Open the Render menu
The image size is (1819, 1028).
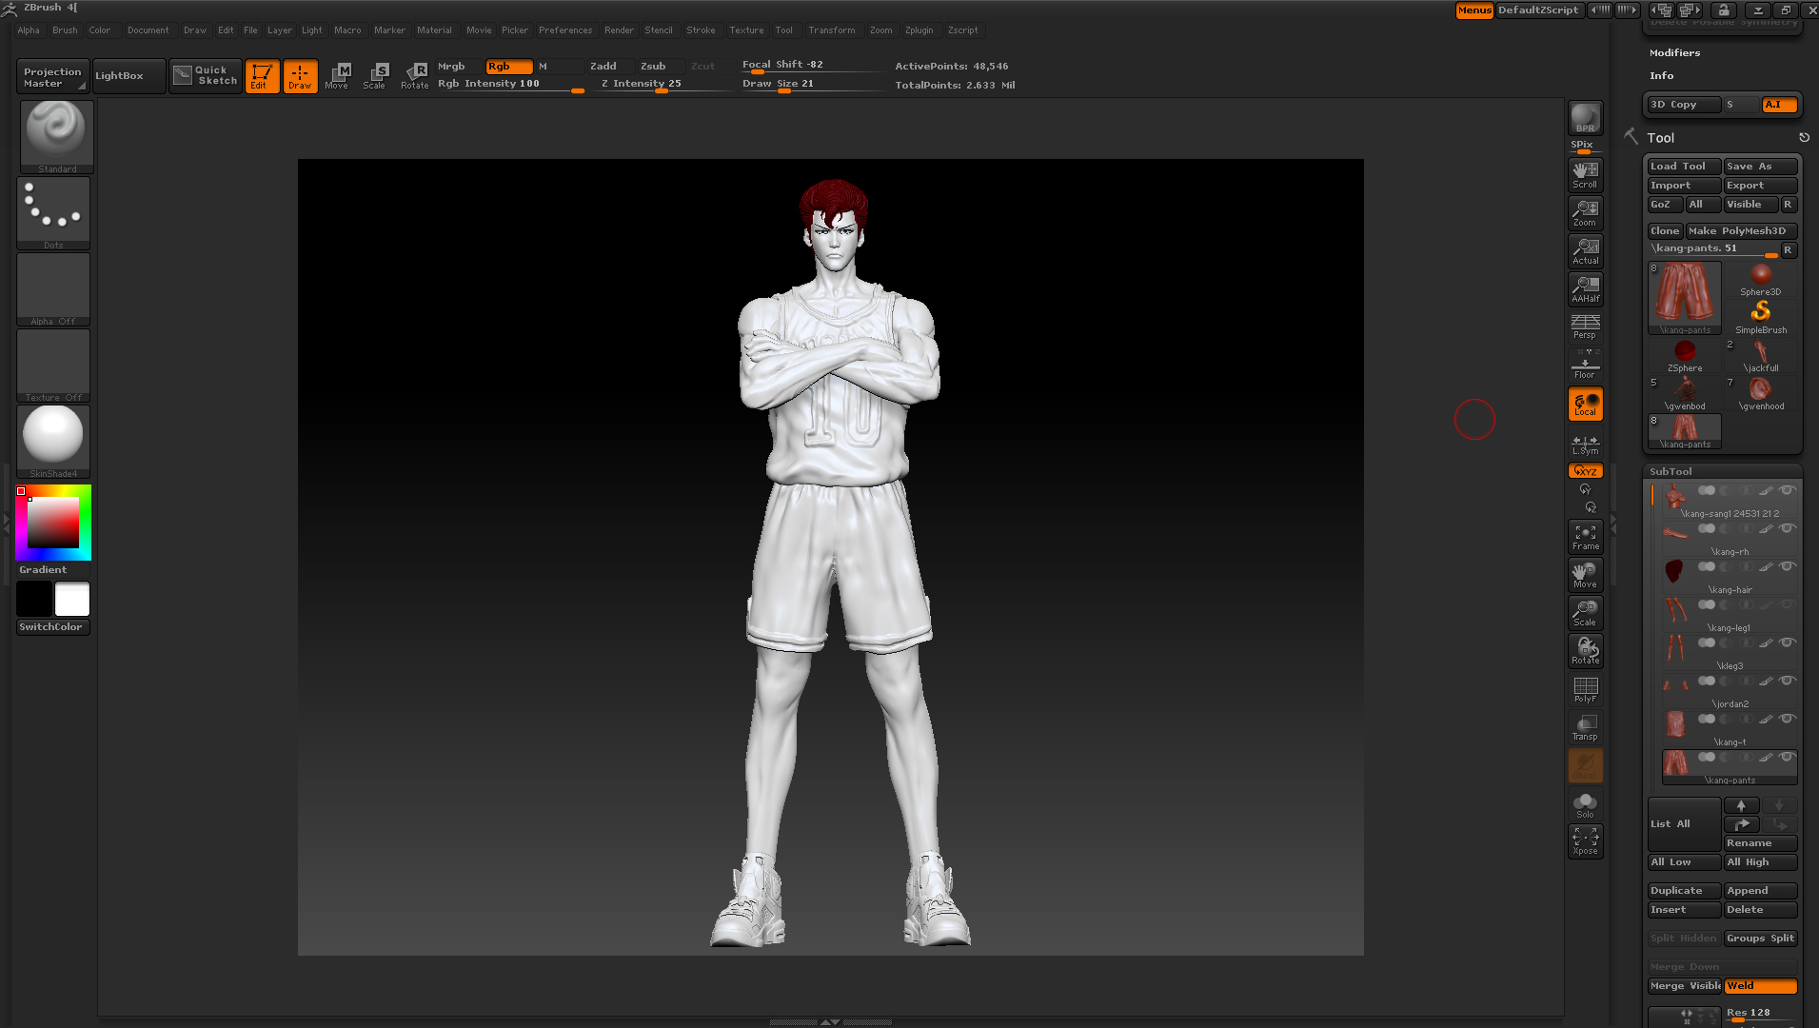point(619,30)
